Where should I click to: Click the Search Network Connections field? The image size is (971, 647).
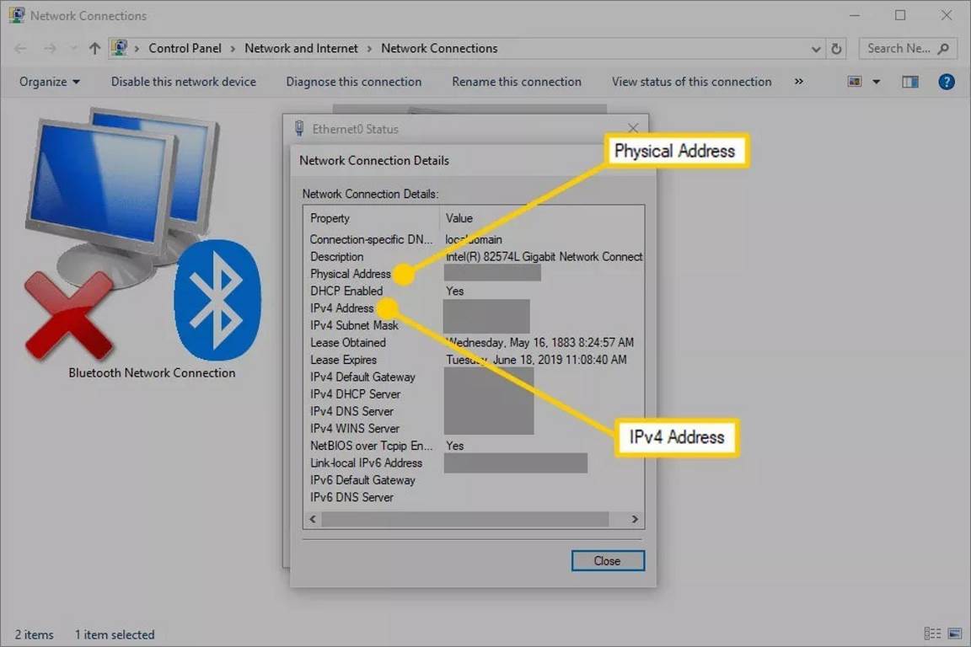point(899,49)
